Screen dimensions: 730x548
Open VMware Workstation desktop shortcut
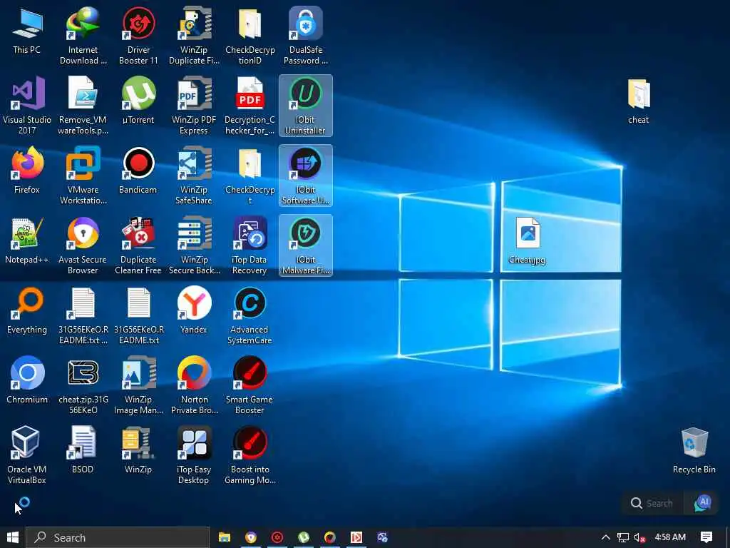(83, 176)
